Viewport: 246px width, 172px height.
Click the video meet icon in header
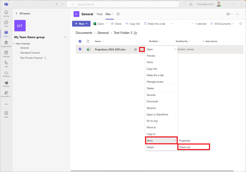pyautogui.click(x=228, y=14)
